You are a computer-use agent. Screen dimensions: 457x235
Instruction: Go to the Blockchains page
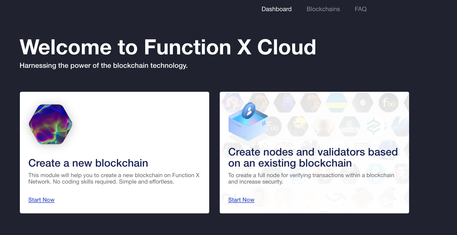pyautogui.click(x=323, y=9)
